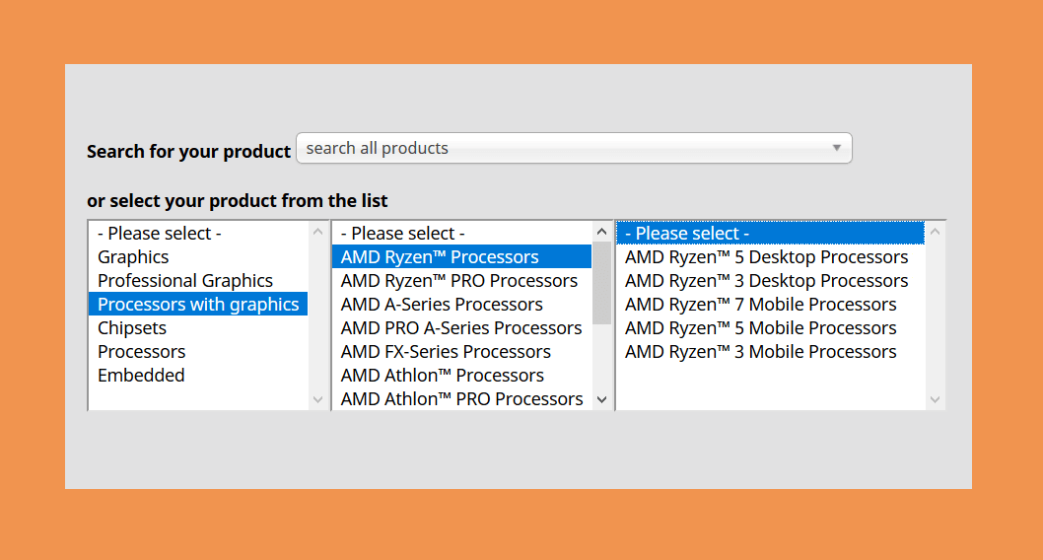This screenshot has width=1043, height=560.
Task: Click the middle list's scroll up arrow
Action: (602, 232)
